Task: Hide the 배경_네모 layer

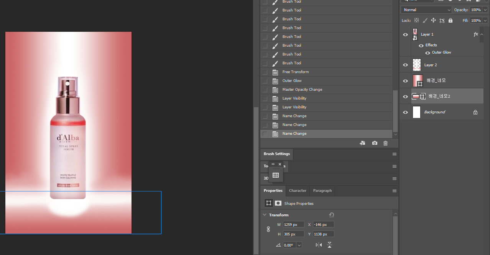Action: [405, 81]
